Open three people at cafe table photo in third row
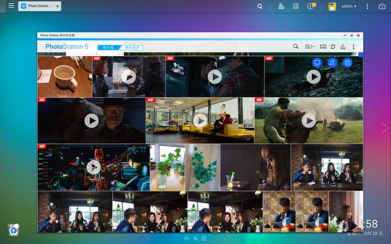Image resolution: width=391 pixels, height=244 pixels. (327, 167)
